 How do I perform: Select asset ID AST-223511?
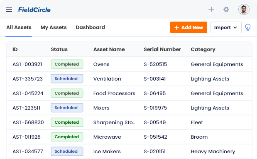[x=27, y=108]
